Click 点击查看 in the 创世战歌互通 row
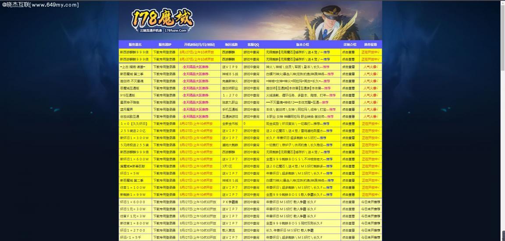 [349, 117]
